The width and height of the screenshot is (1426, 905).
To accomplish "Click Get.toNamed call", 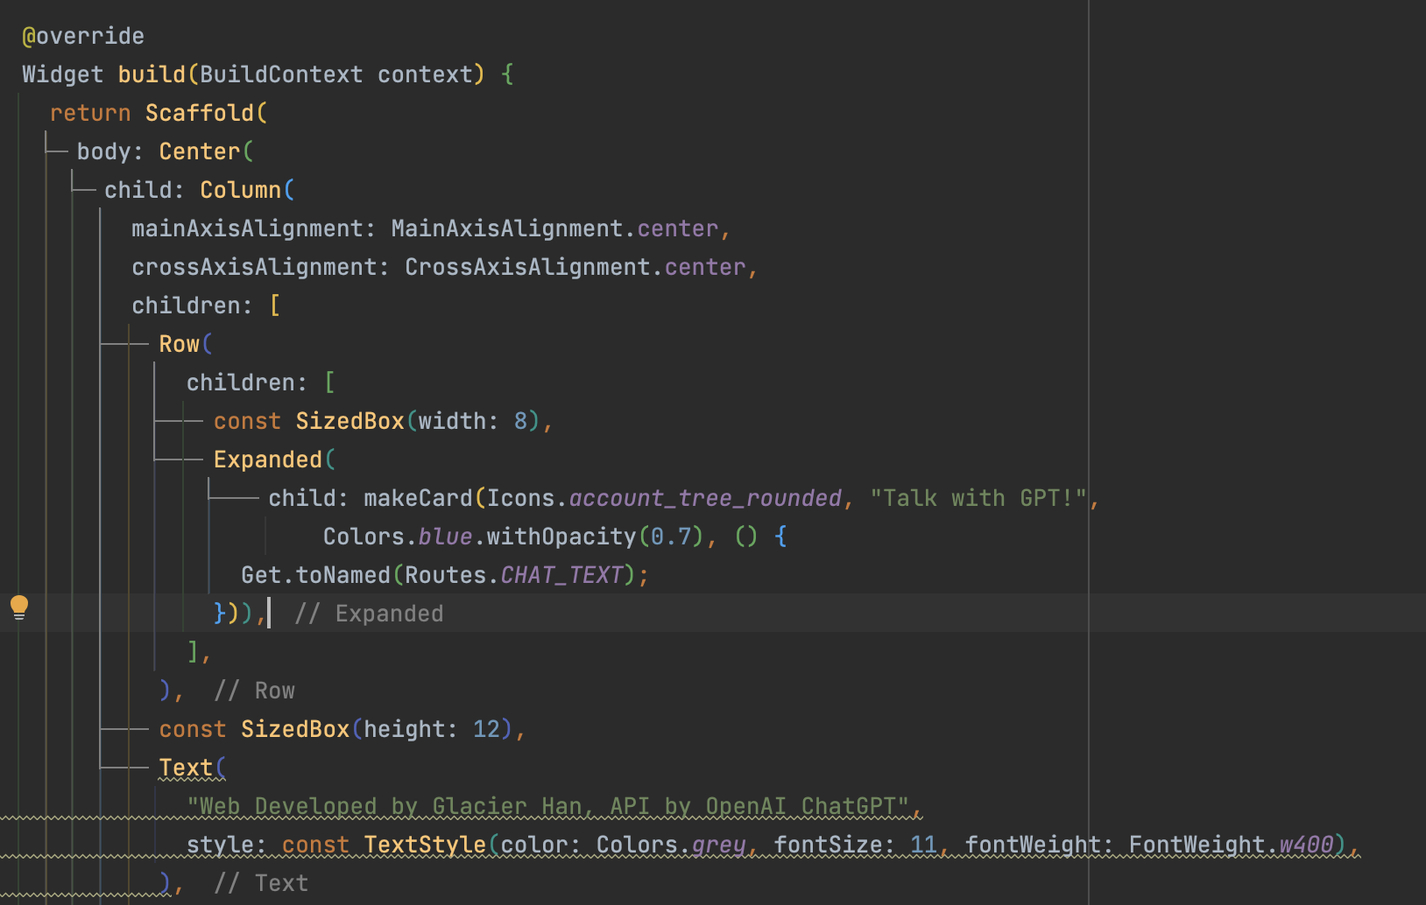I will tap(315, 575).
